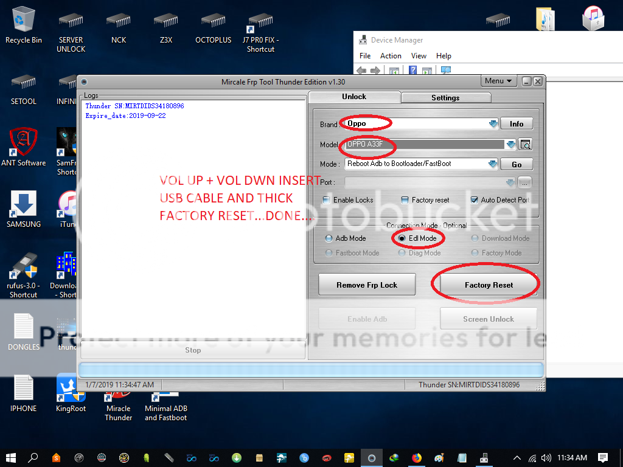Click the Factory Reset button
Image resolution: width=623 pixels, height=467 pixels.
(x=489, y=285)
